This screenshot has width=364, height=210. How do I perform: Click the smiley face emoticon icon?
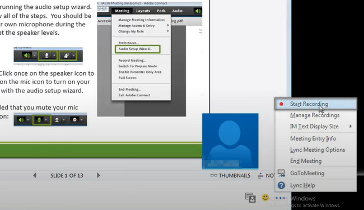(x=265, y=198)
